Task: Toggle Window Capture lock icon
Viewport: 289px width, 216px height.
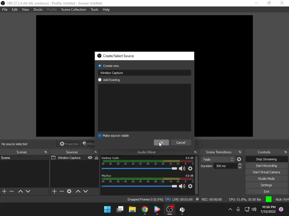Action: coord(97,157)
